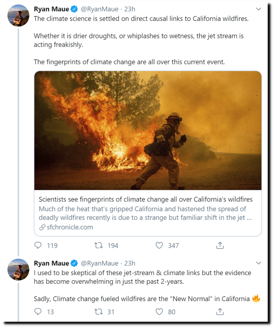Reply to the first tweet via comment icon
This screenshot has height=328, width=274.
coord(38,245)
